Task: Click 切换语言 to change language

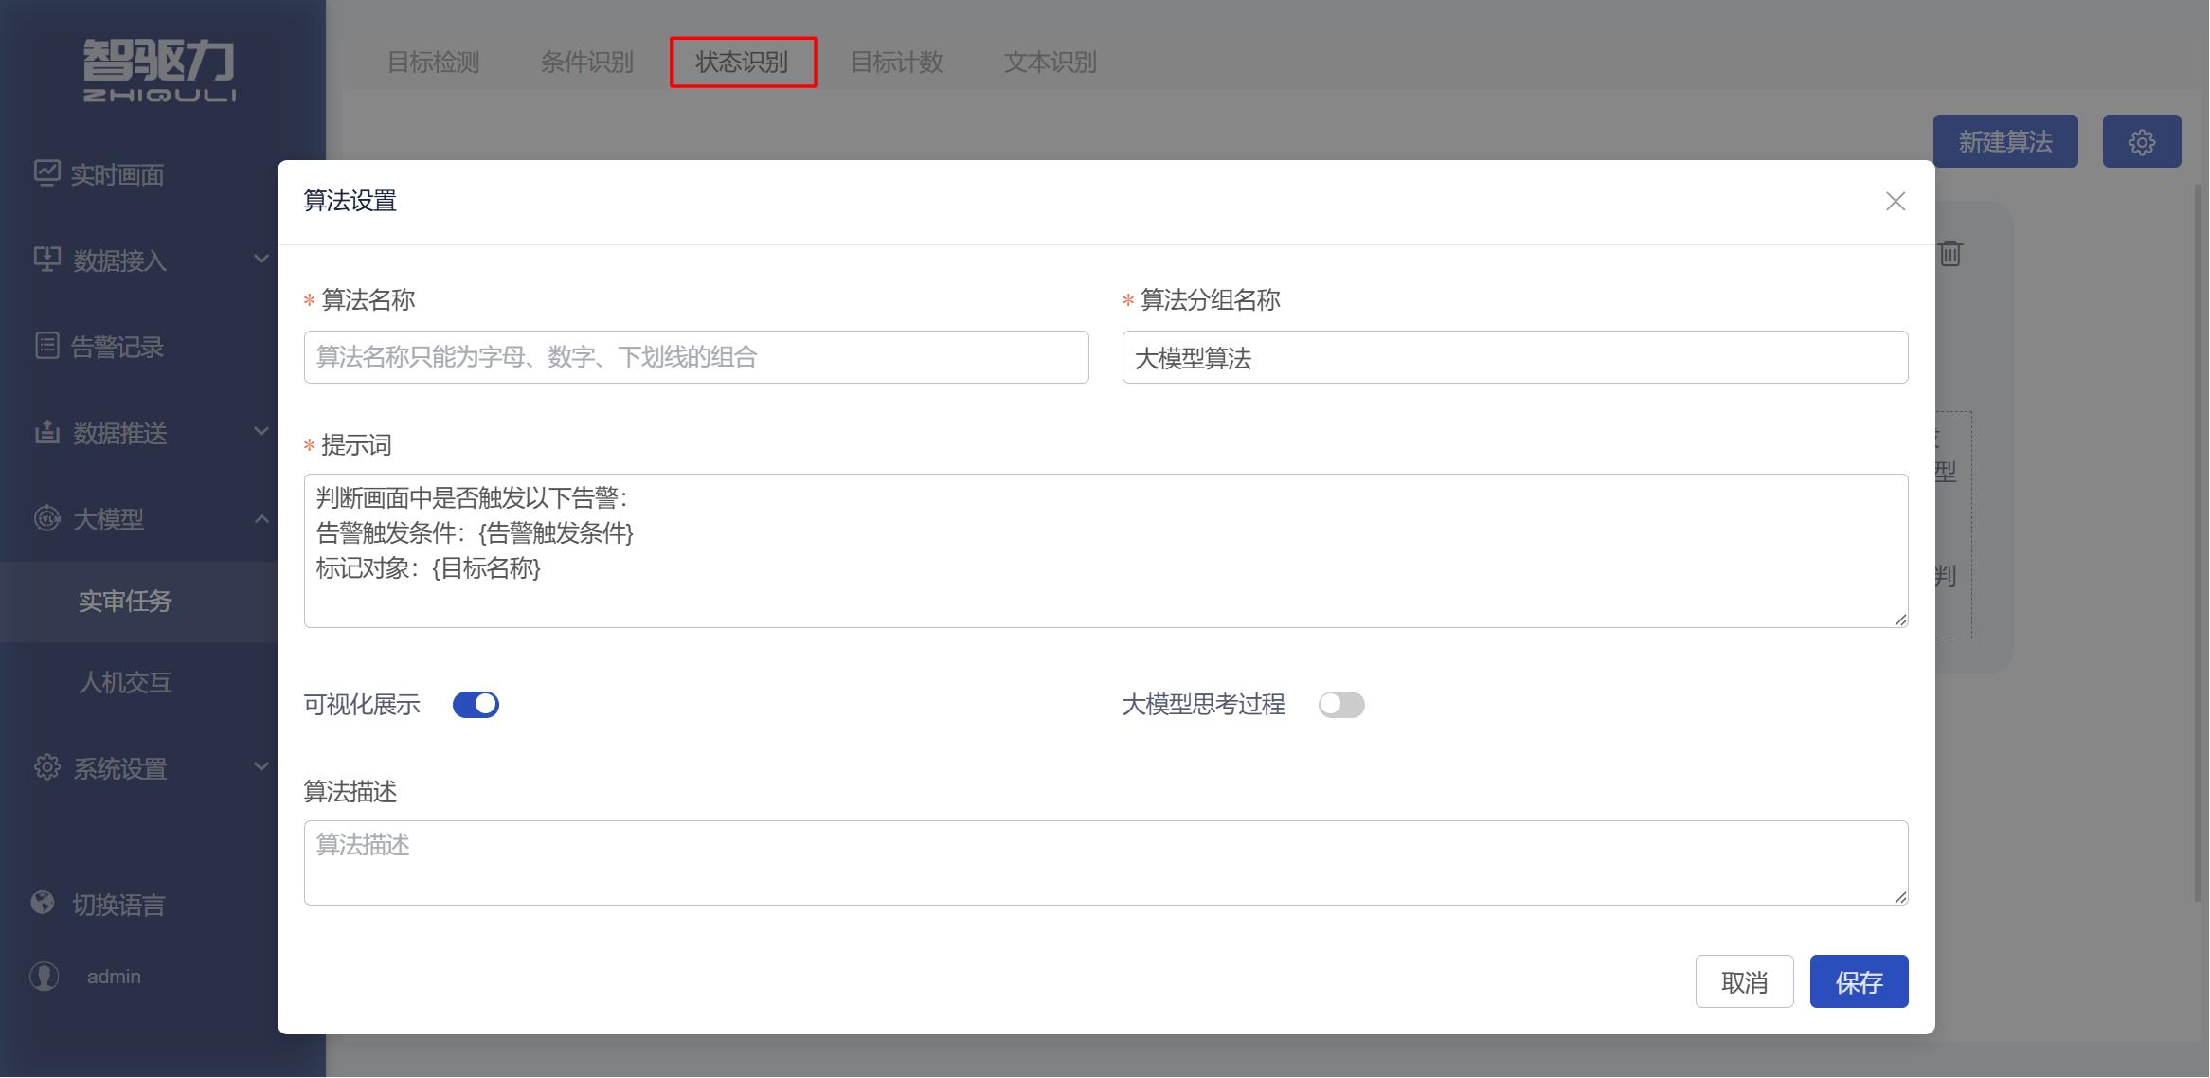Action: pyautogui.click(x=118, y=905)
